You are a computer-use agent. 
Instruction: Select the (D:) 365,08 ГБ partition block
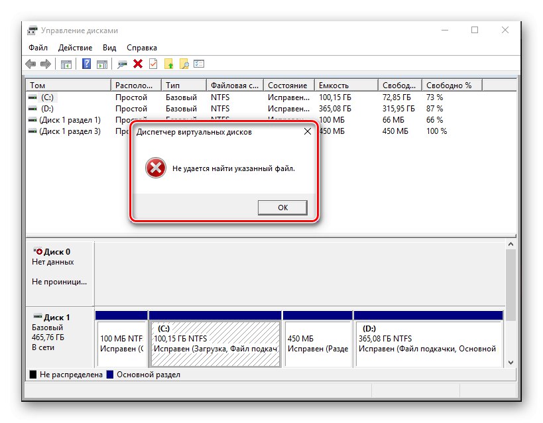428,339
